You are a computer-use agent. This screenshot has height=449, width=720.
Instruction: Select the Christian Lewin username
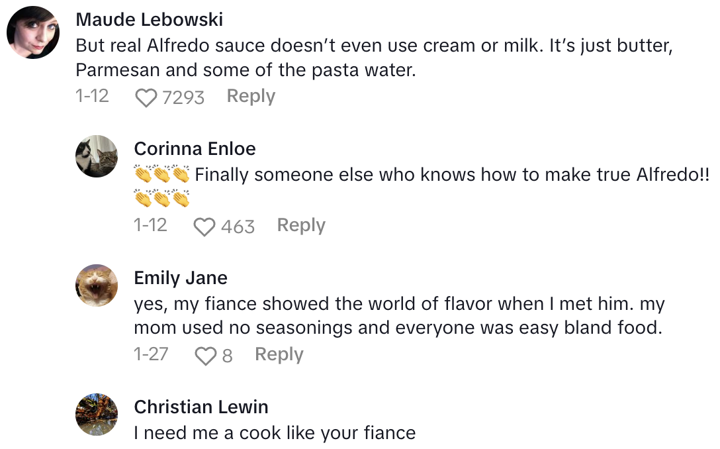(x=201, y=407)
